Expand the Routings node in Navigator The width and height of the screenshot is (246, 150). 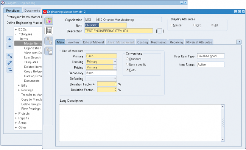[19, 90]
